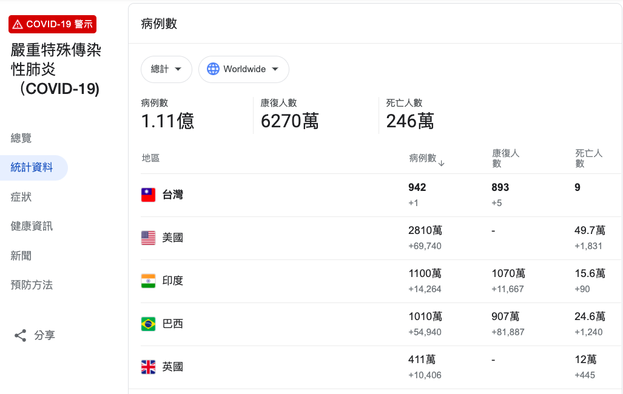
Task: Click the United Kingdom flag icon
Action: point(148,367)
